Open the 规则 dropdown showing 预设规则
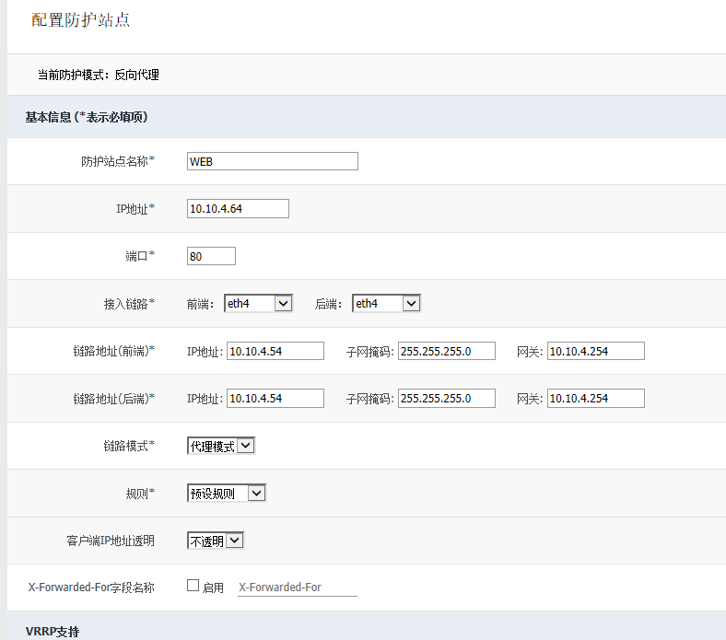 point(227,494)
